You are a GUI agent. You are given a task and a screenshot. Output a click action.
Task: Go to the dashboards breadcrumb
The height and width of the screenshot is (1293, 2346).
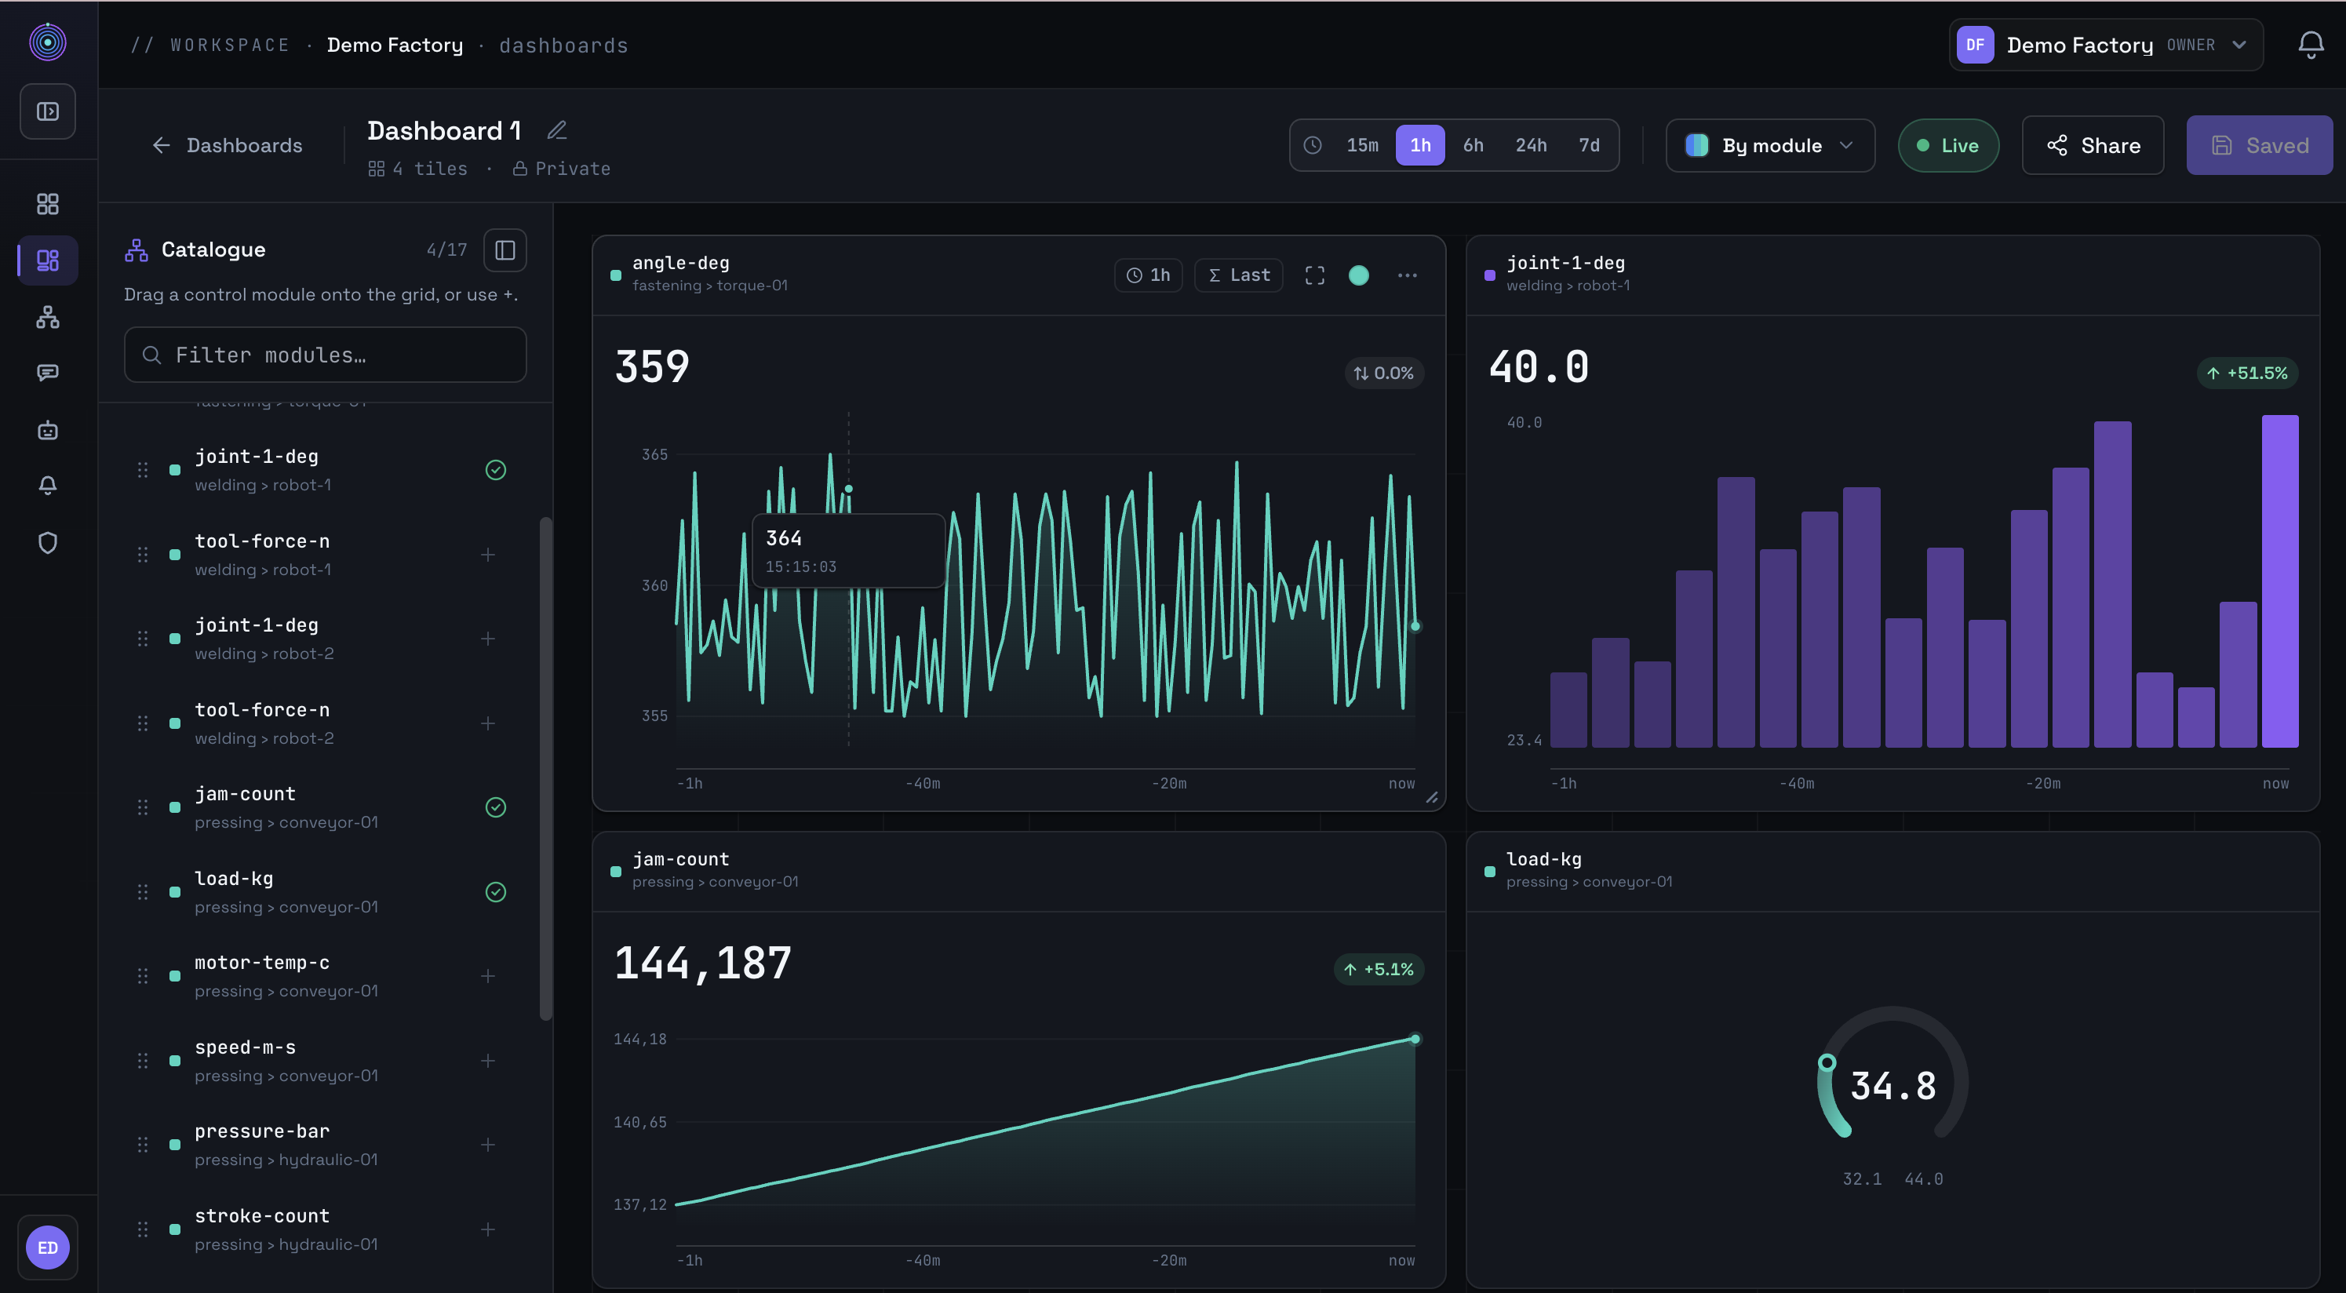pos(563,46)
